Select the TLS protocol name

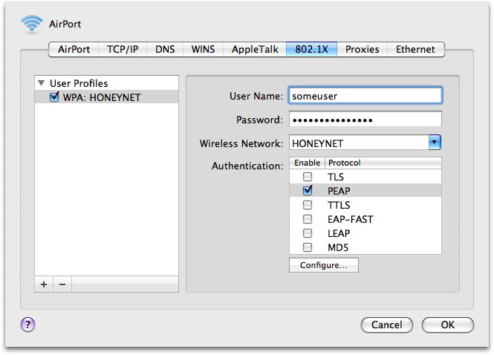point(336,177)
